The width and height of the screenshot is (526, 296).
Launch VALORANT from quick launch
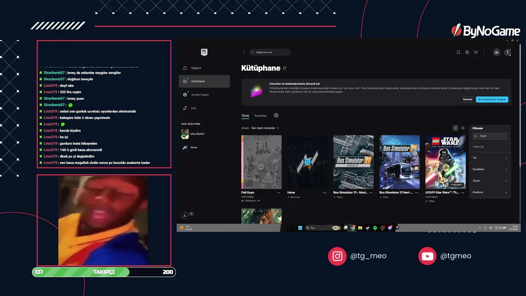[204, 134]
